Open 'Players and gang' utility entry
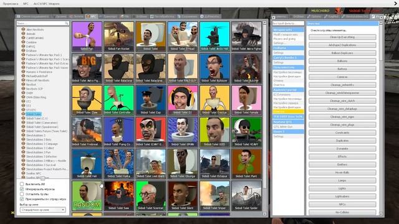This screenshot has width=399, height=224. click(284, 39)
